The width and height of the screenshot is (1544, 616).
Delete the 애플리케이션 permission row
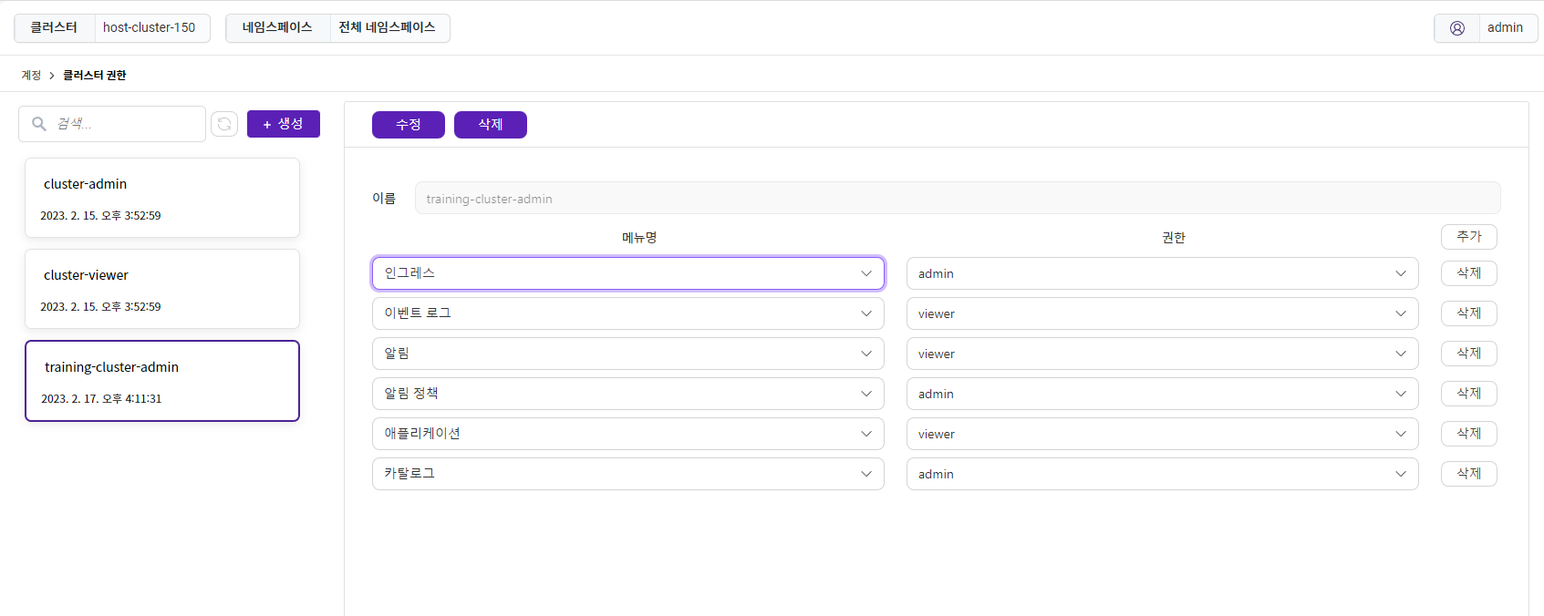pyautogui.click(x=1469, y=434)
